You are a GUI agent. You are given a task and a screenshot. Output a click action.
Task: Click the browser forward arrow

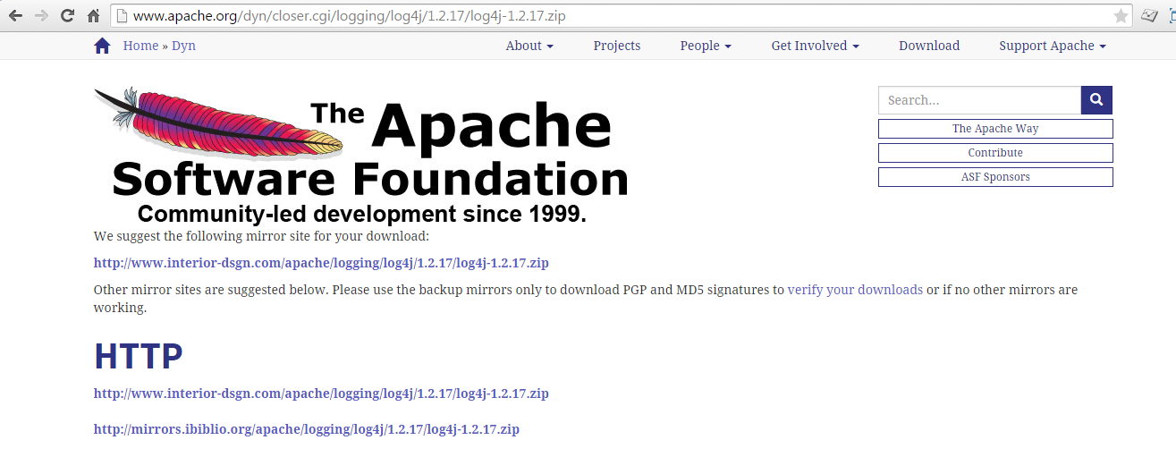pos(41,16)
